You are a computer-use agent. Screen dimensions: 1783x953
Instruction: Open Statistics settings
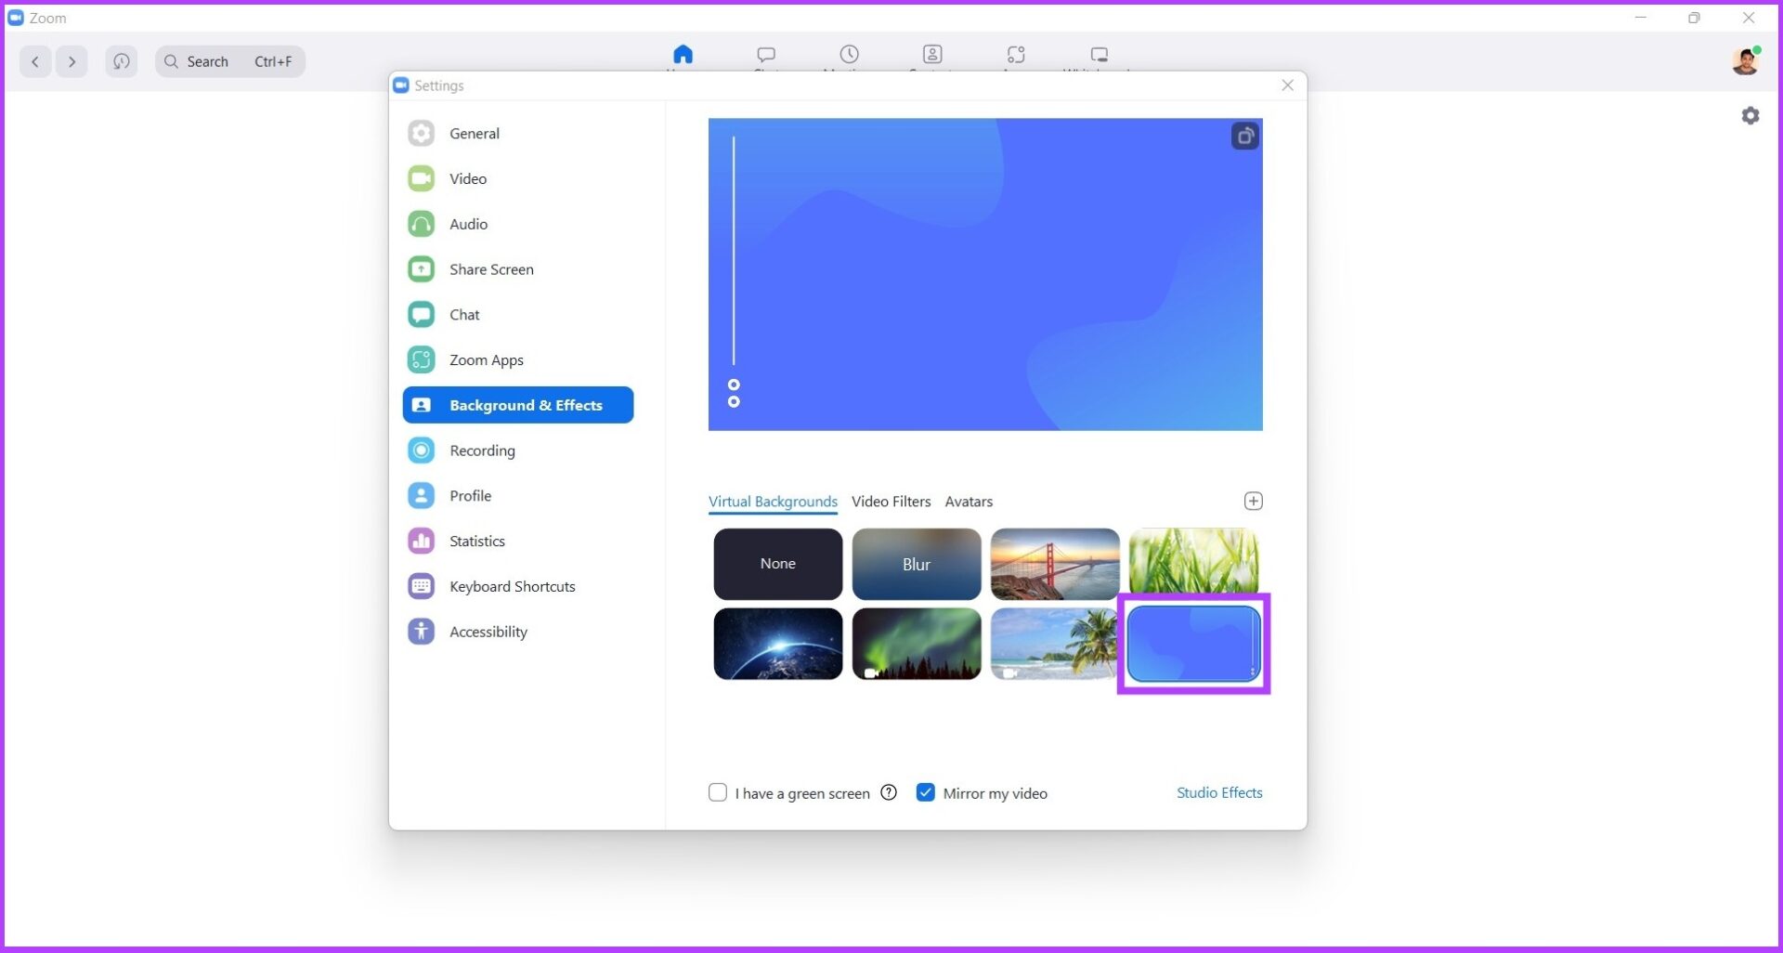(517, 541)
